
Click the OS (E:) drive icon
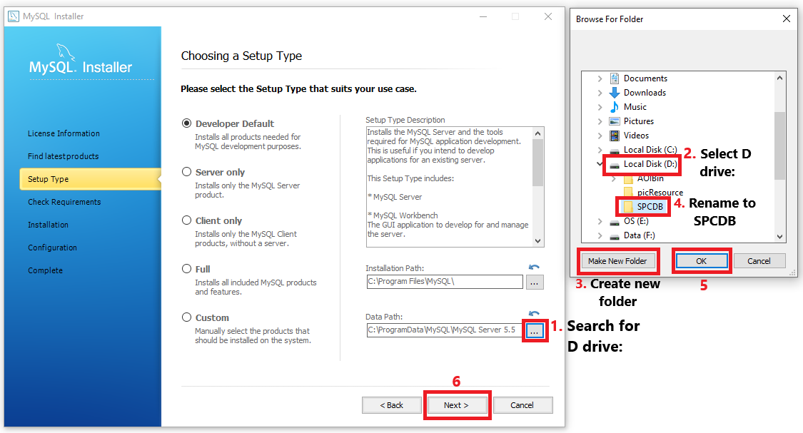click(615, 222)
